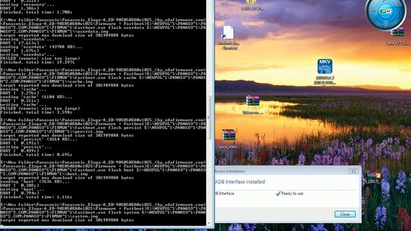Click 'finished. total time: 0.695s' line
This screenshot has width=411, height=231.
pyautogui.click(x=36, y=155)
